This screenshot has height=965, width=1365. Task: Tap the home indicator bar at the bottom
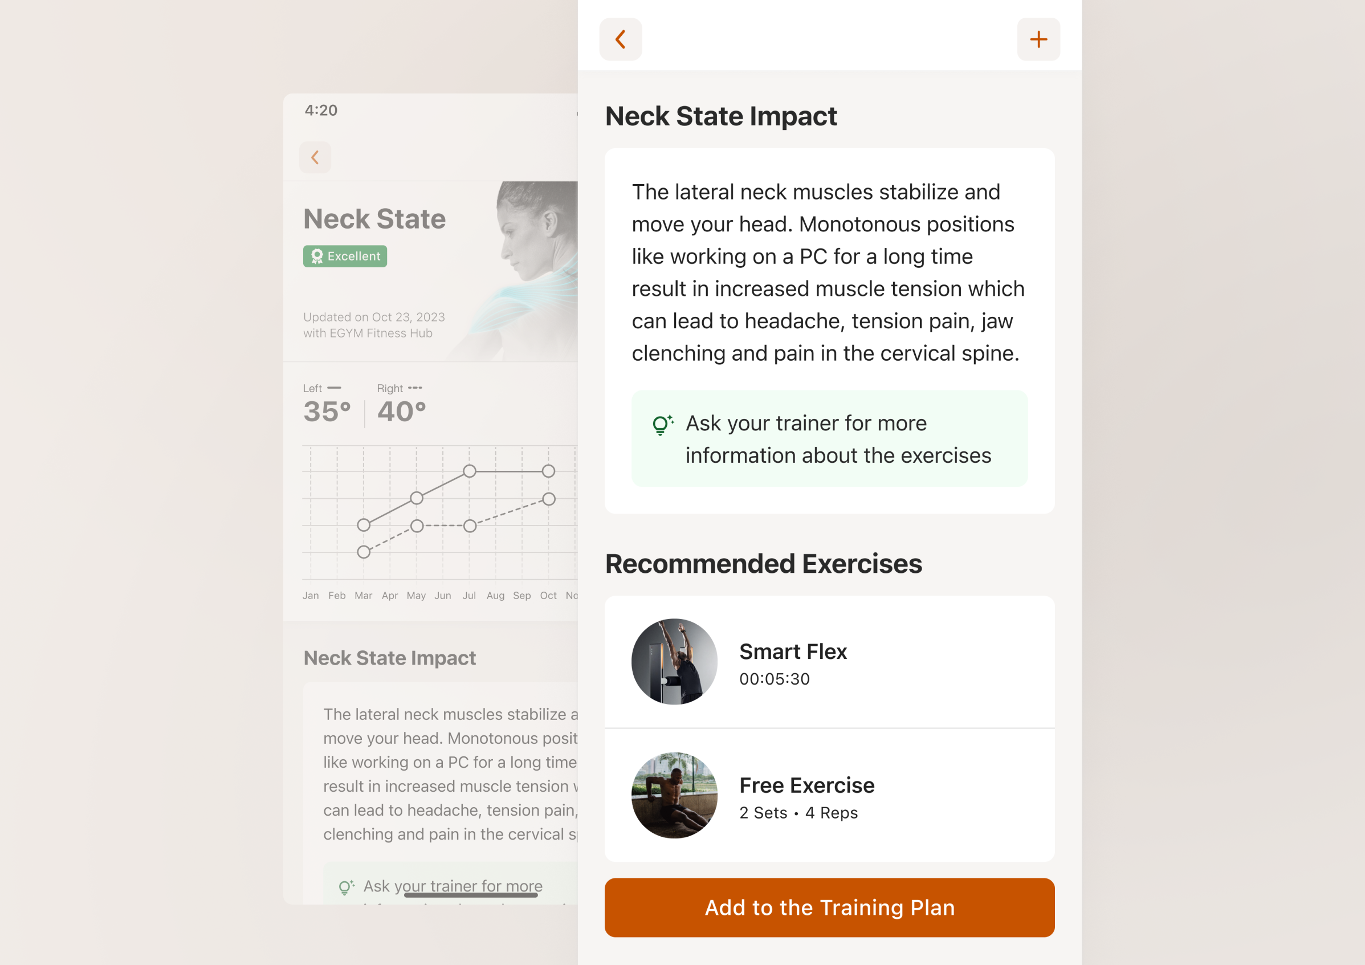[x=471, y=895]
